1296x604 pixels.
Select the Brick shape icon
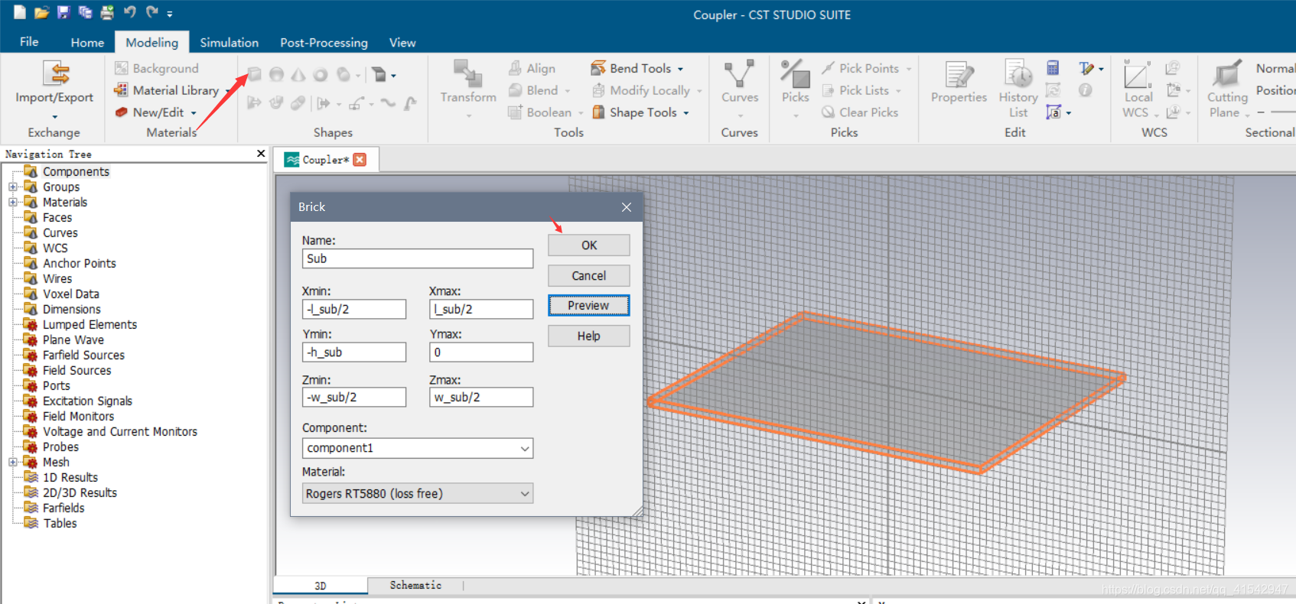click(255, 74)
